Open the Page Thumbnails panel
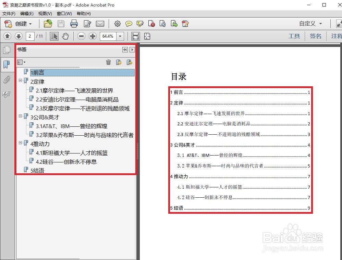This screenshot has height=260, width=342. [x=7, y=50]
